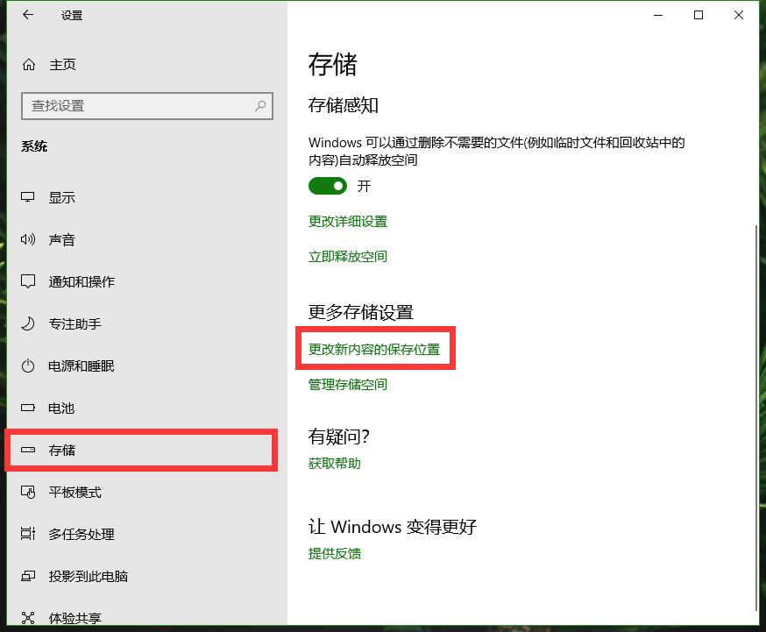Screen dimensions: 766x632
Task: Open 显示 (Display) settings in sidebar
Action: tap(28, 197)
